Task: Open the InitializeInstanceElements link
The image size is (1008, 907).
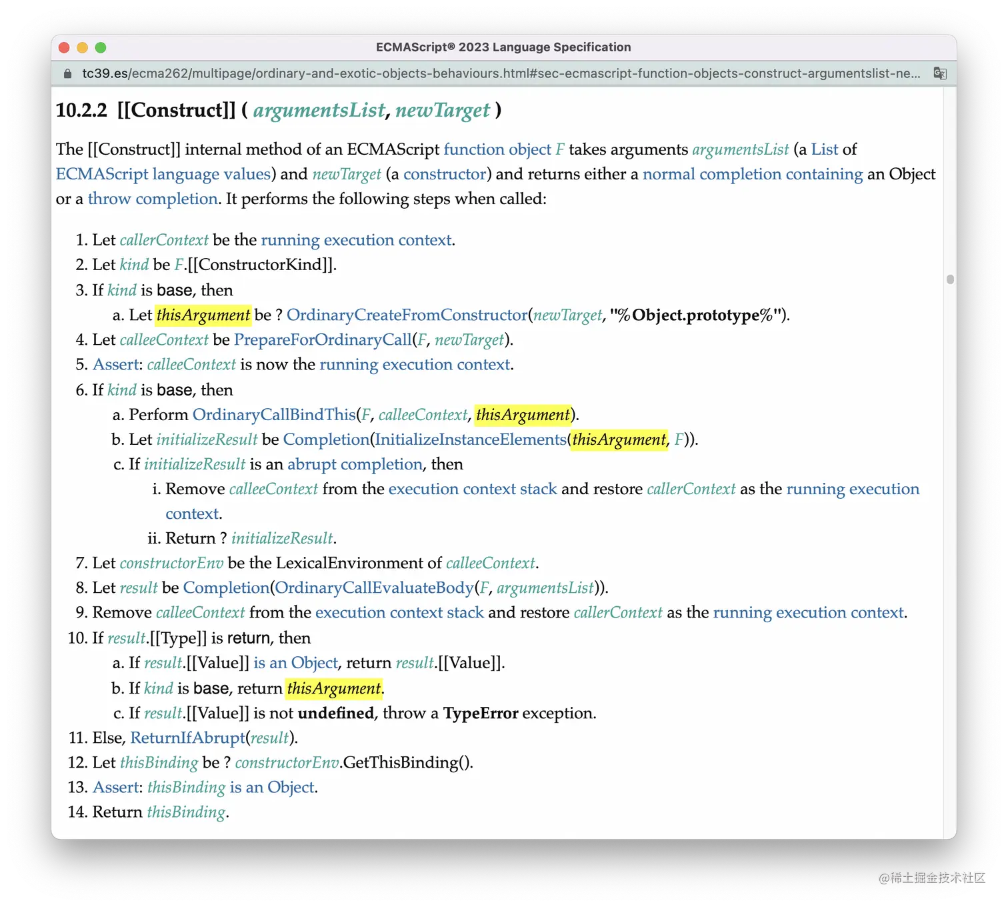Action: pos(471,439)
